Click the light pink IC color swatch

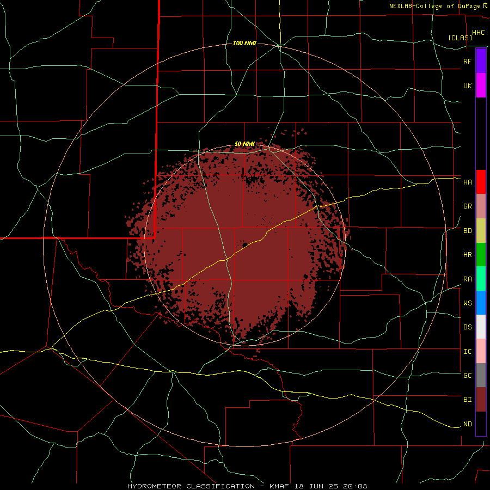click(x=481, y=351)
